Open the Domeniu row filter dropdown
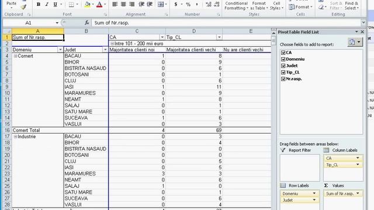The height and width of the screenshot is (210, 374). pyautogui.click(x=60, y=50)
